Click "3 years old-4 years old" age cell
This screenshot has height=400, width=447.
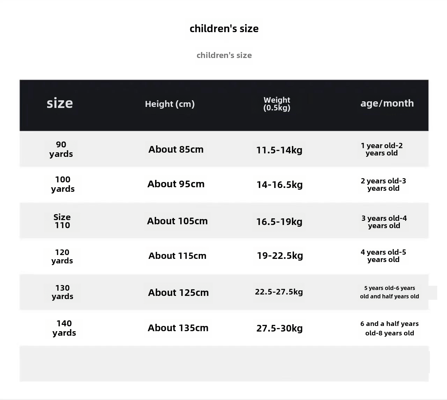tap(384, 222)
